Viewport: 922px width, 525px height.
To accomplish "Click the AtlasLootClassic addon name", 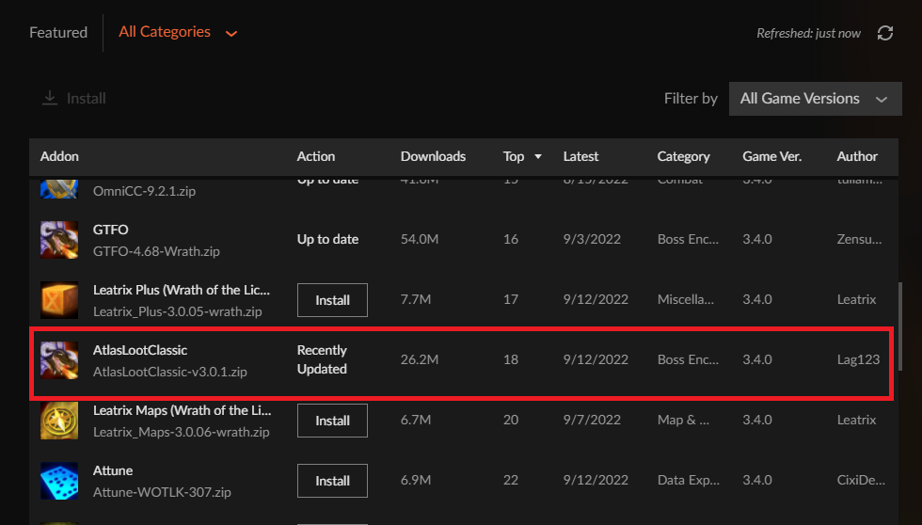I will click(x=140, y=350).
